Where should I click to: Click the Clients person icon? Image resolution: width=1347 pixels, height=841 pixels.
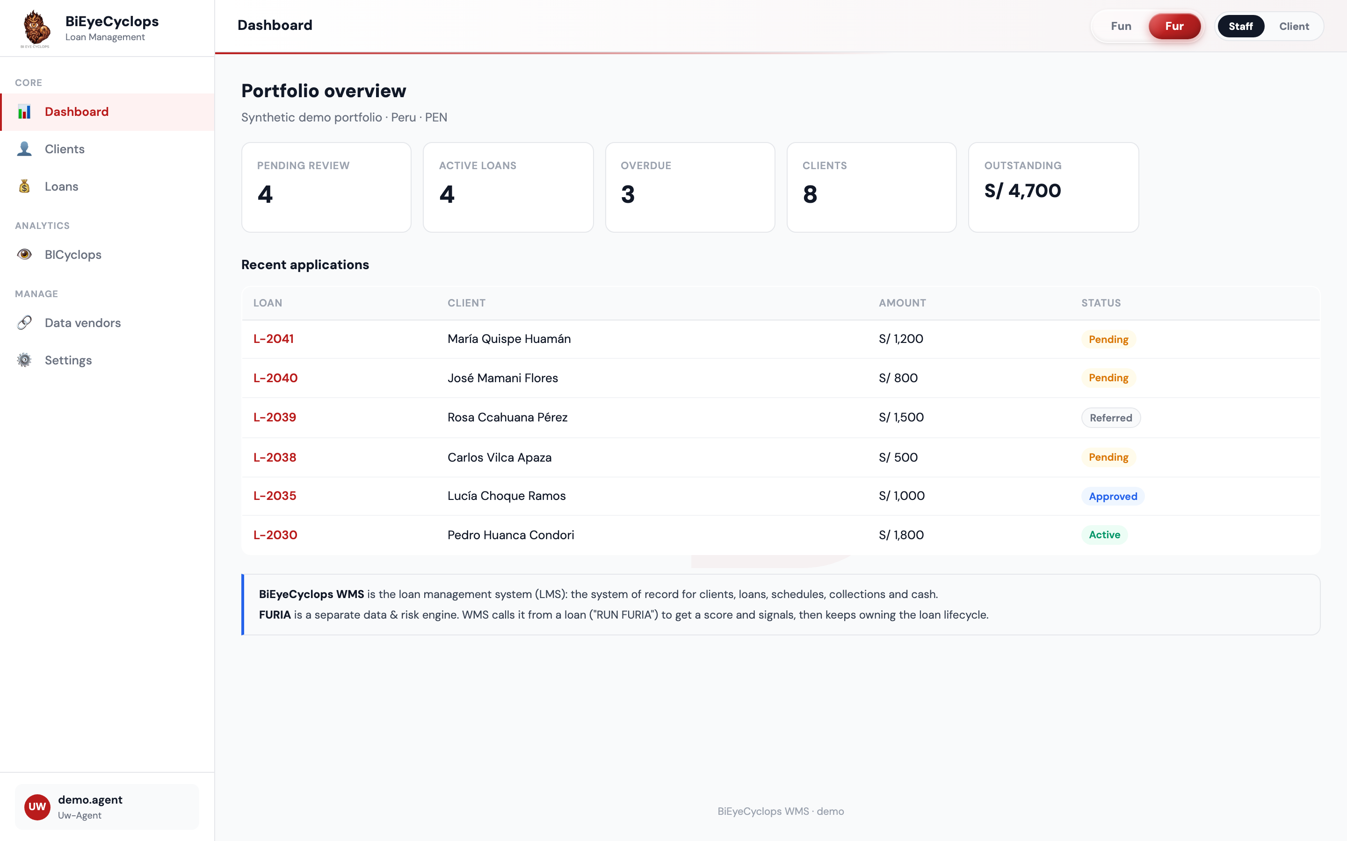[24, 149]
